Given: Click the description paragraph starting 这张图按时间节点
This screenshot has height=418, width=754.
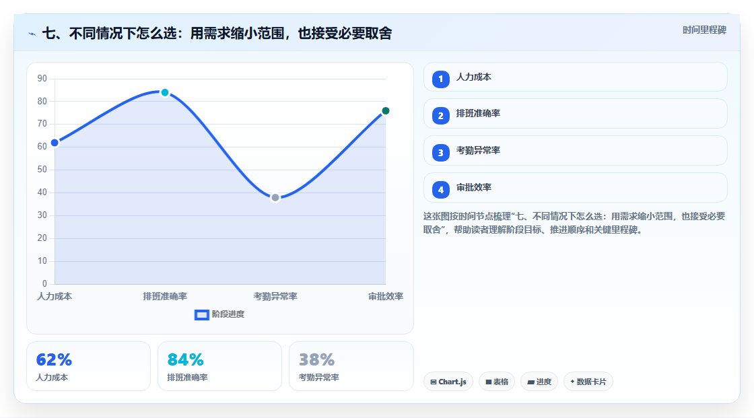Looking at the screenshot, I should pos(574,223).
